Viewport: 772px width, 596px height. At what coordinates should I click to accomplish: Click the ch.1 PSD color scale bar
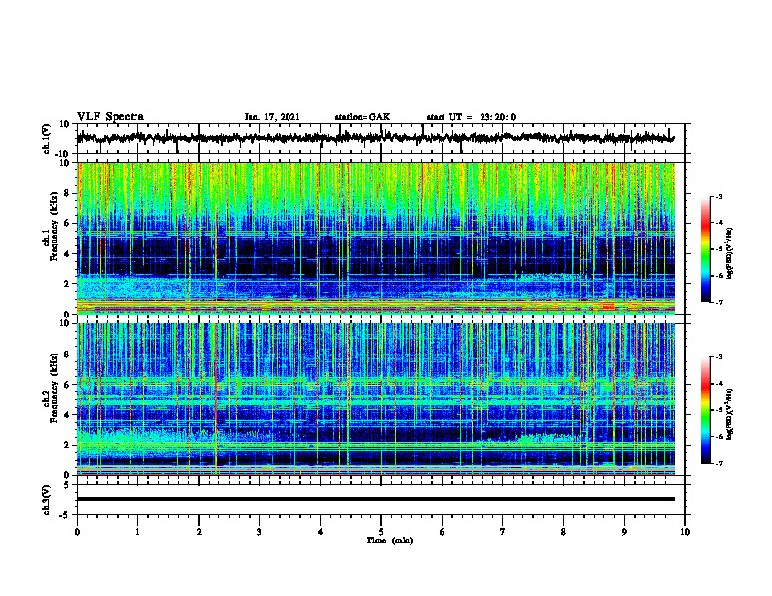(706, 249)
